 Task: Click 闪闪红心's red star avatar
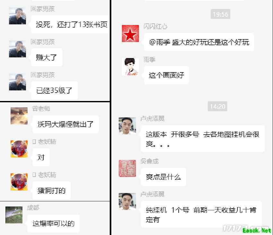pyautogui.click(x=130, y=33)
